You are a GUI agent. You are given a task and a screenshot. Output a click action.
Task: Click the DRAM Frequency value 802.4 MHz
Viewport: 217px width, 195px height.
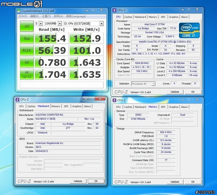point(166,132)
